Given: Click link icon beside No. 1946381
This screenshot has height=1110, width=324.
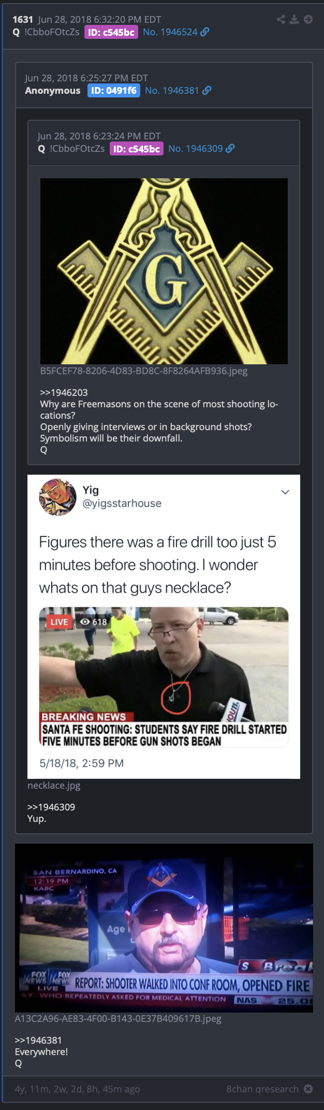Looking at the screenshot, I should pos(207,91).
